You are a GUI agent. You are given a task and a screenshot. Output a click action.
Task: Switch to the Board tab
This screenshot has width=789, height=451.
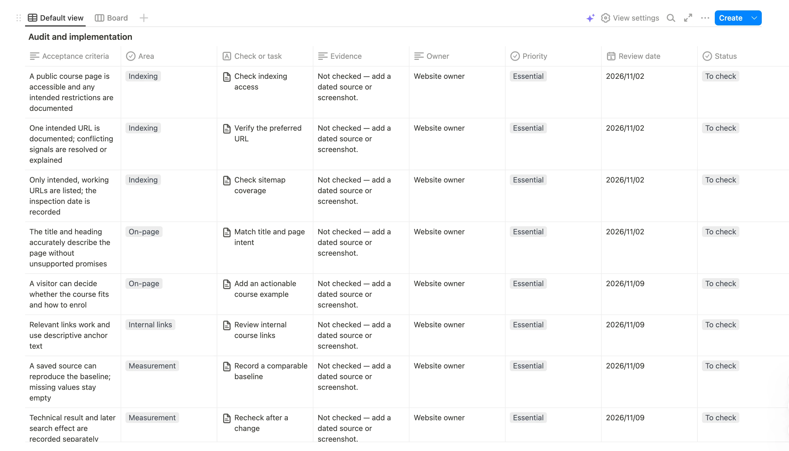coord(111,18)
